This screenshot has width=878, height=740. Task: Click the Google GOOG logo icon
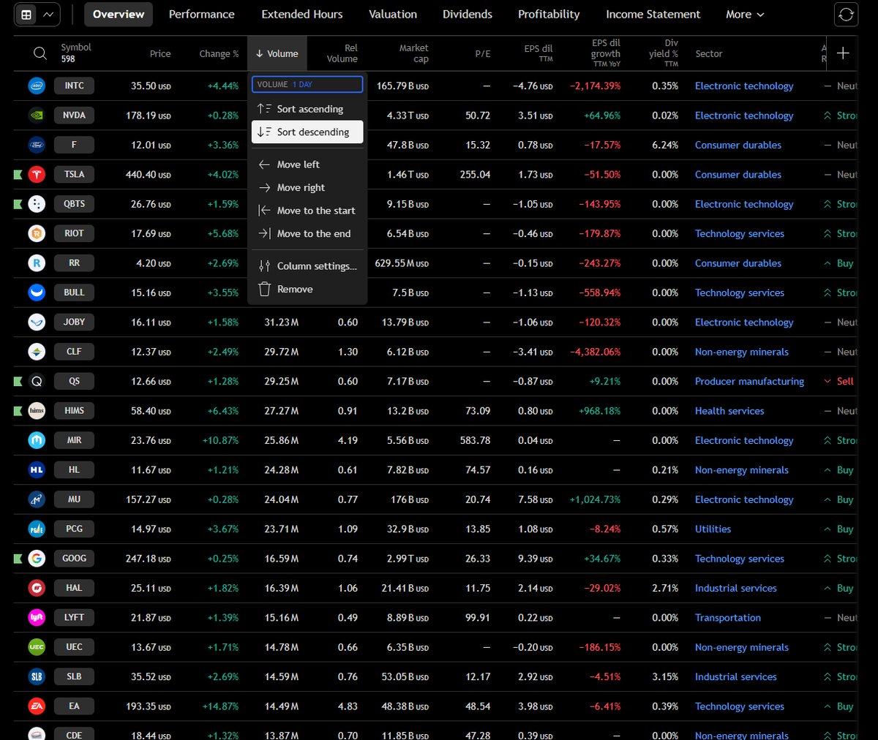pyautogui.click(x=37, y=559)
